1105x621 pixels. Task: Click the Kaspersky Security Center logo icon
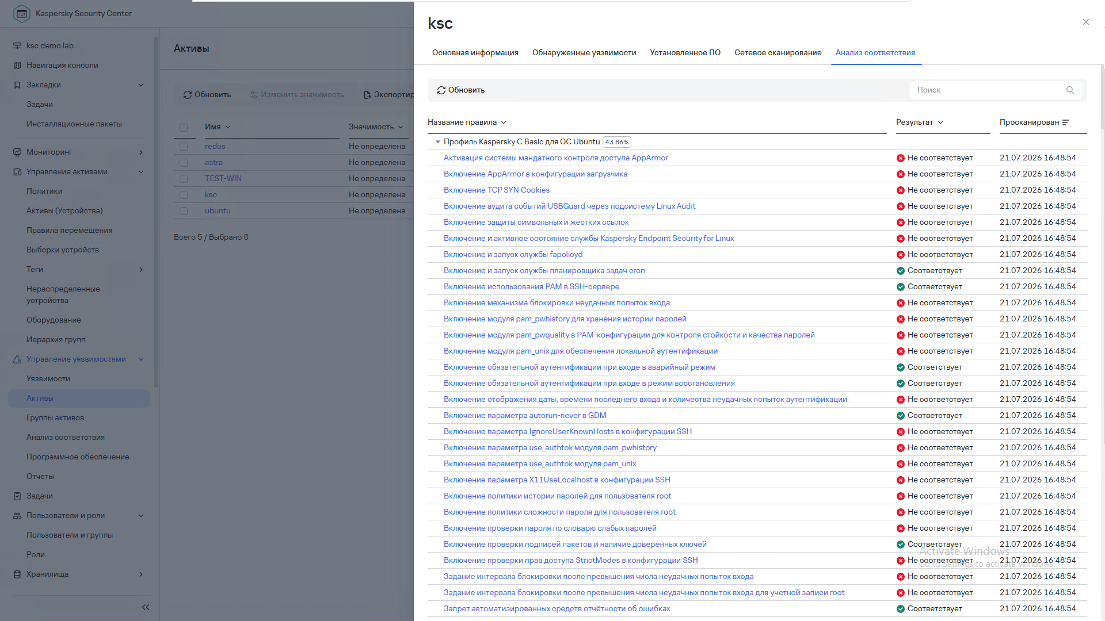click(x=21, y=13)
